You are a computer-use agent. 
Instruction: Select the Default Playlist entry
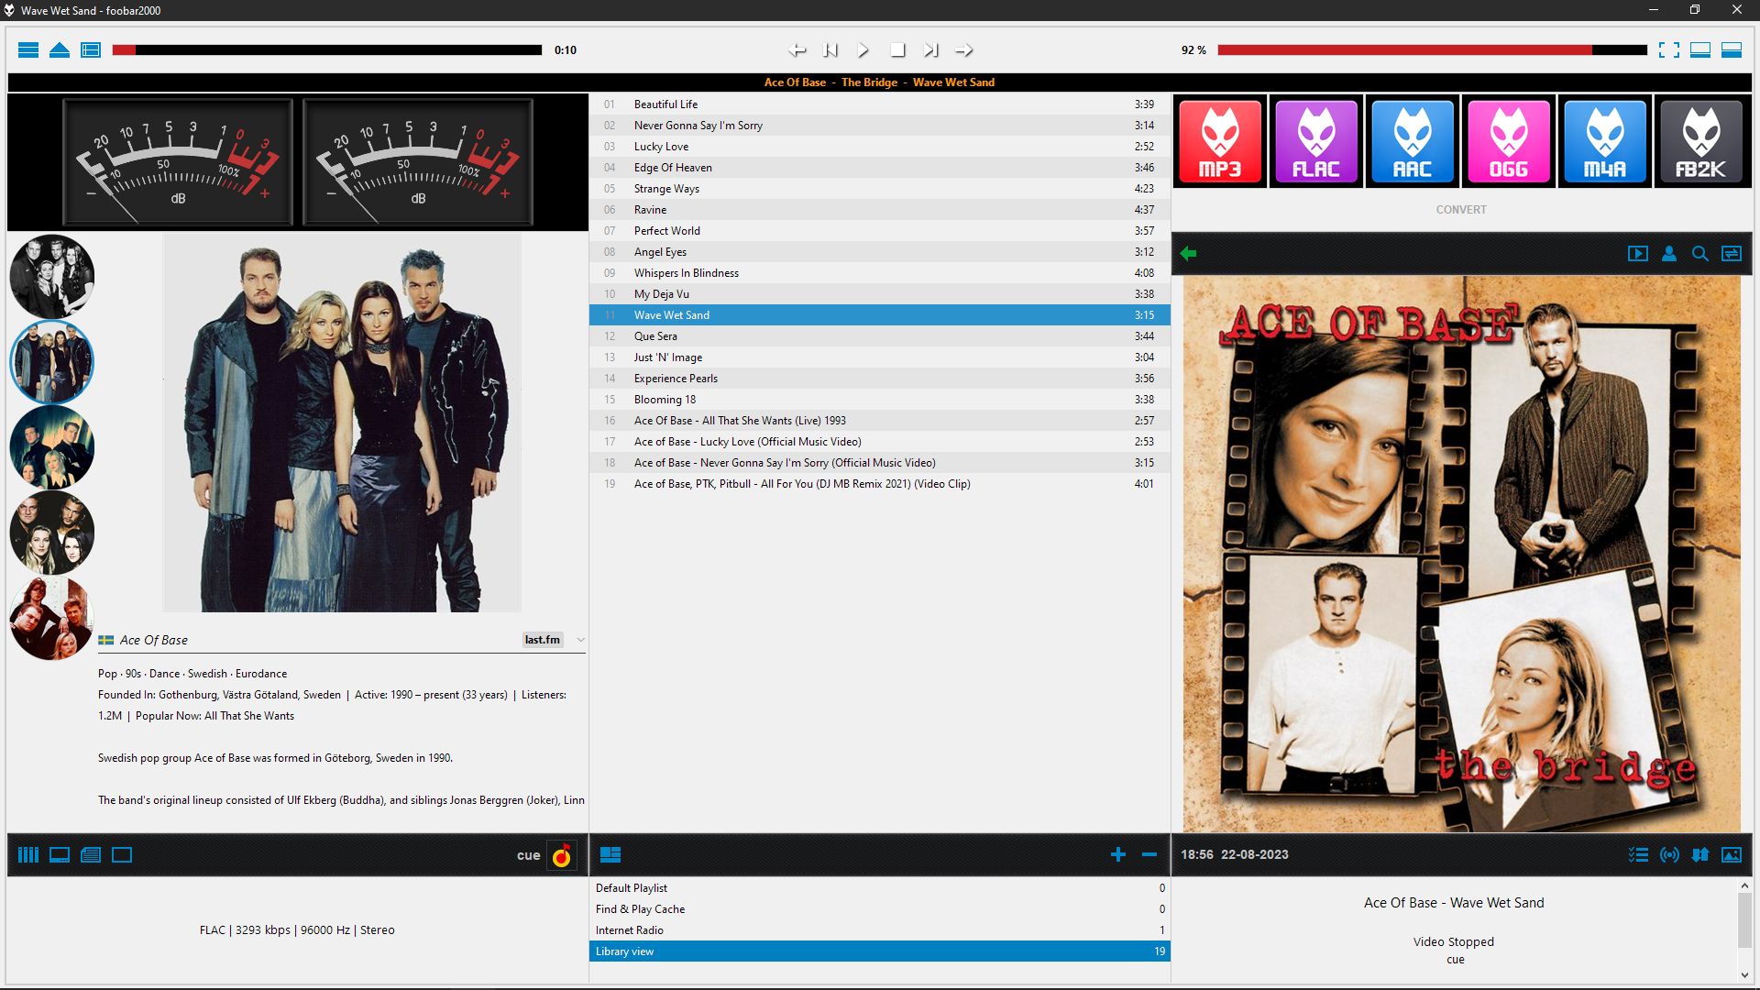[632, 887]
